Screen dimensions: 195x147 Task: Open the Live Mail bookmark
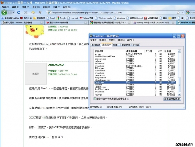(73, 18)
